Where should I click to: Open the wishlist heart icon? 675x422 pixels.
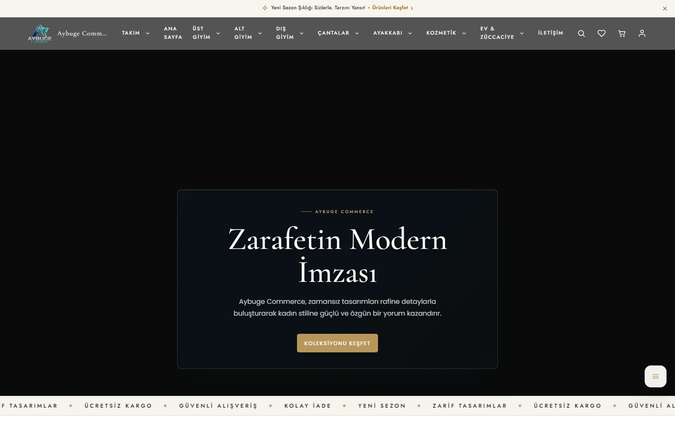coord(602,33)
